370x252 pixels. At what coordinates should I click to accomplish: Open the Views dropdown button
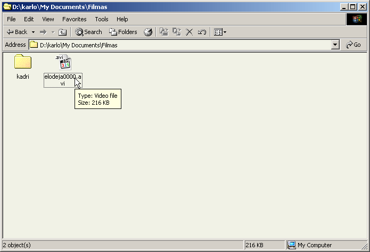[x=220, y=32]
